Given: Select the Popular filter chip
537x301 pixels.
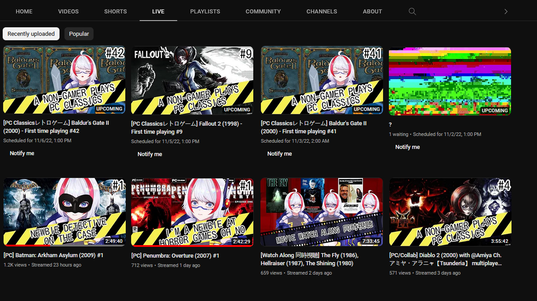Looking at the screenshot, I should pyautogui.click(x=79, y=34).
